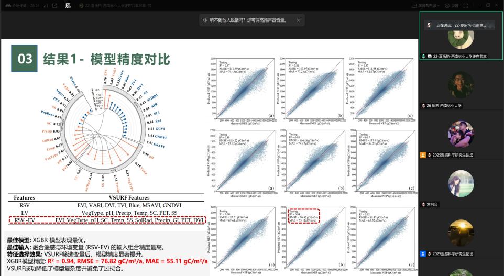Click the share/pop-out icon in top bar
The width and height of the screenshot is (504, 276).
coord(55,5)
